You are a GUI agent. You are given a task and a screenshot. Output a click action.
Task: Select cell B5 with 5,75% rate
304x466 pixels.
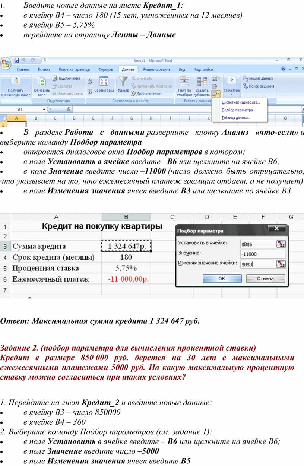(x=126, y=268)
